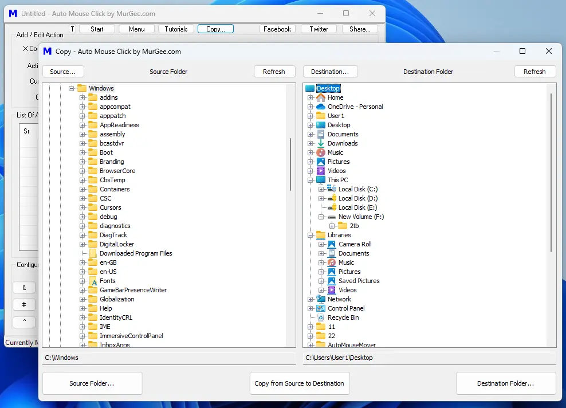Click Facebook in the main window
The height and width of the screenshot is (408, 566).
coord(278,29)
